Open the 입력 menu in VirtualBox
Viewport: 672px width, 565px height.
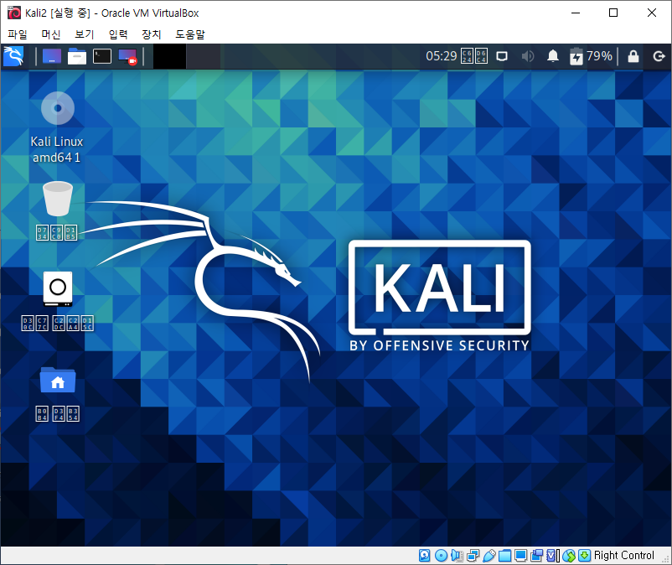(118, 34)
